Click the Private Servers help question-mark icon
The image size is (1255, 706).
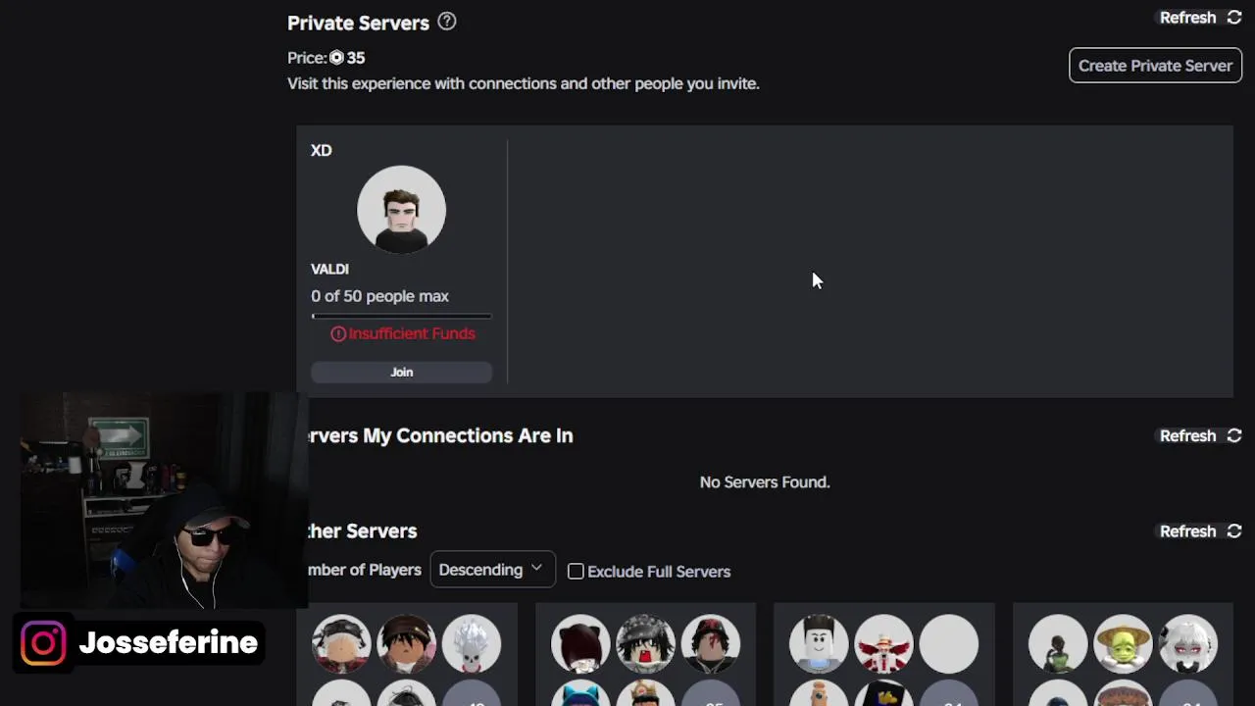point(447,22)
